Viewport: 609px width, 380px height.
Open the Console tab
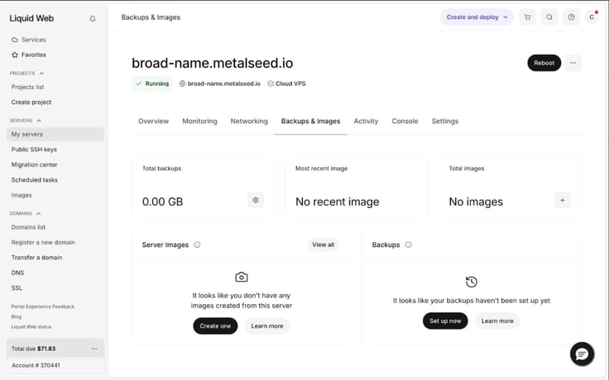coord(405,121)
